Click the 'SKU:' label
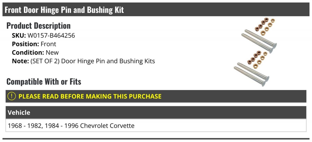Viewport: 312px width, 142px height. point(19,36)
